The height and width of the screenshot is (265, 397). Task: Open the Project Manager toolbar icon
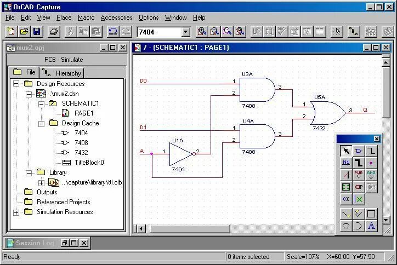pyautogui.click(x=354, y=32)
